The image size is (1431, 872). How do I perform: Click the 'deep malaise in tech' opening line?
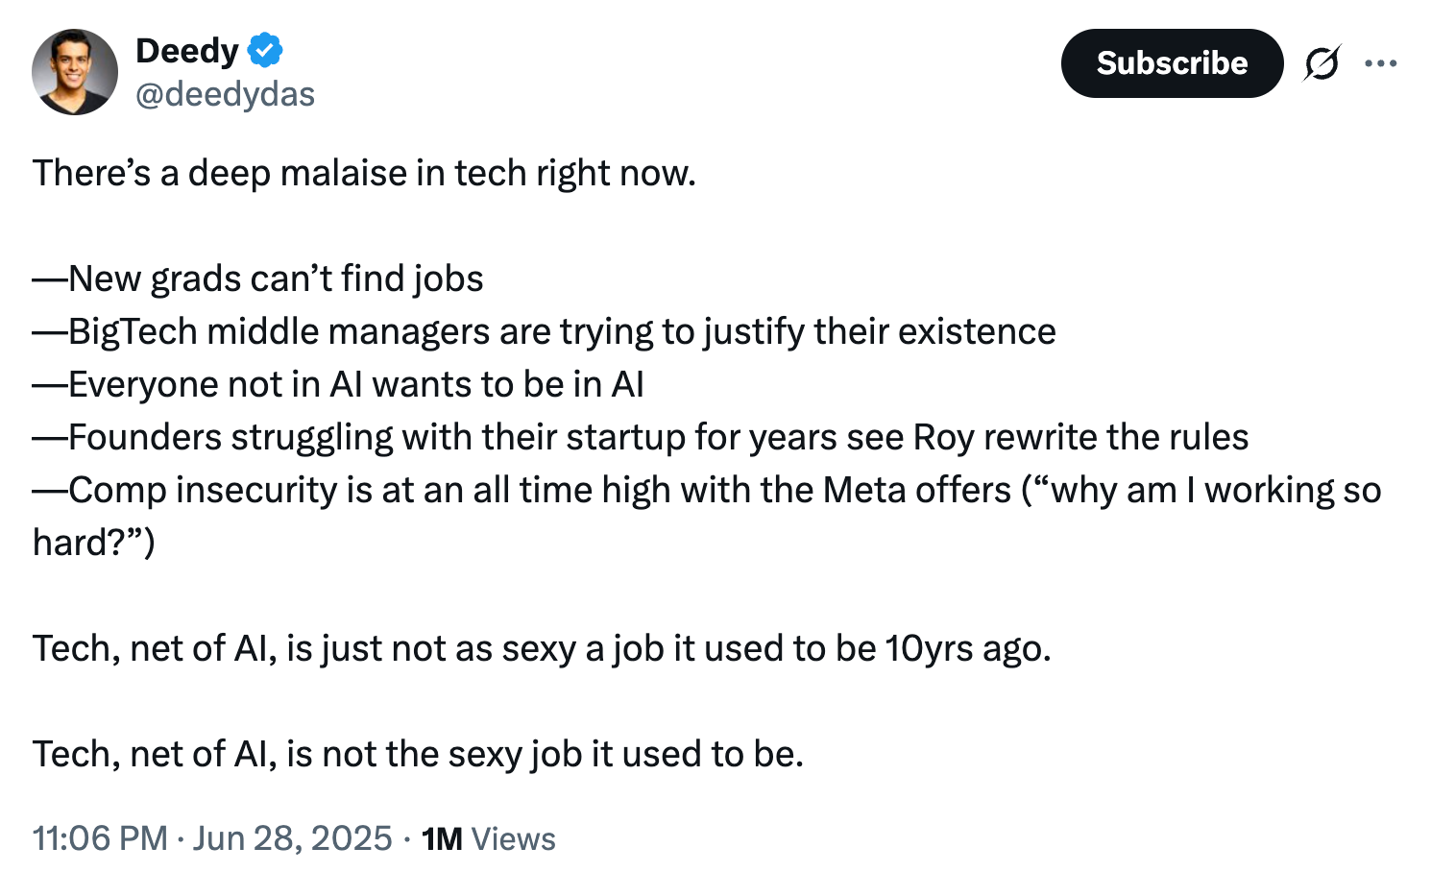(x=364, y=173)
